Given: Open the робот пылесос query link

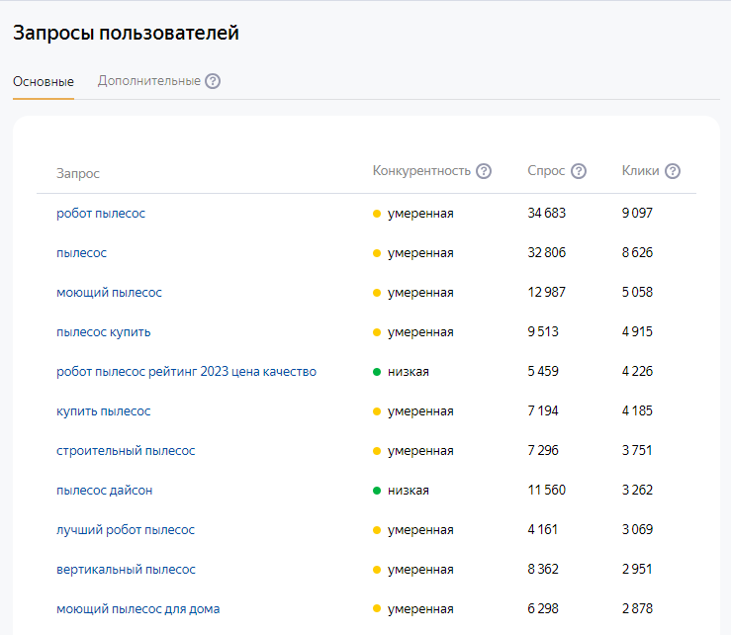Looking at the screenshot, I should (101, 214).
